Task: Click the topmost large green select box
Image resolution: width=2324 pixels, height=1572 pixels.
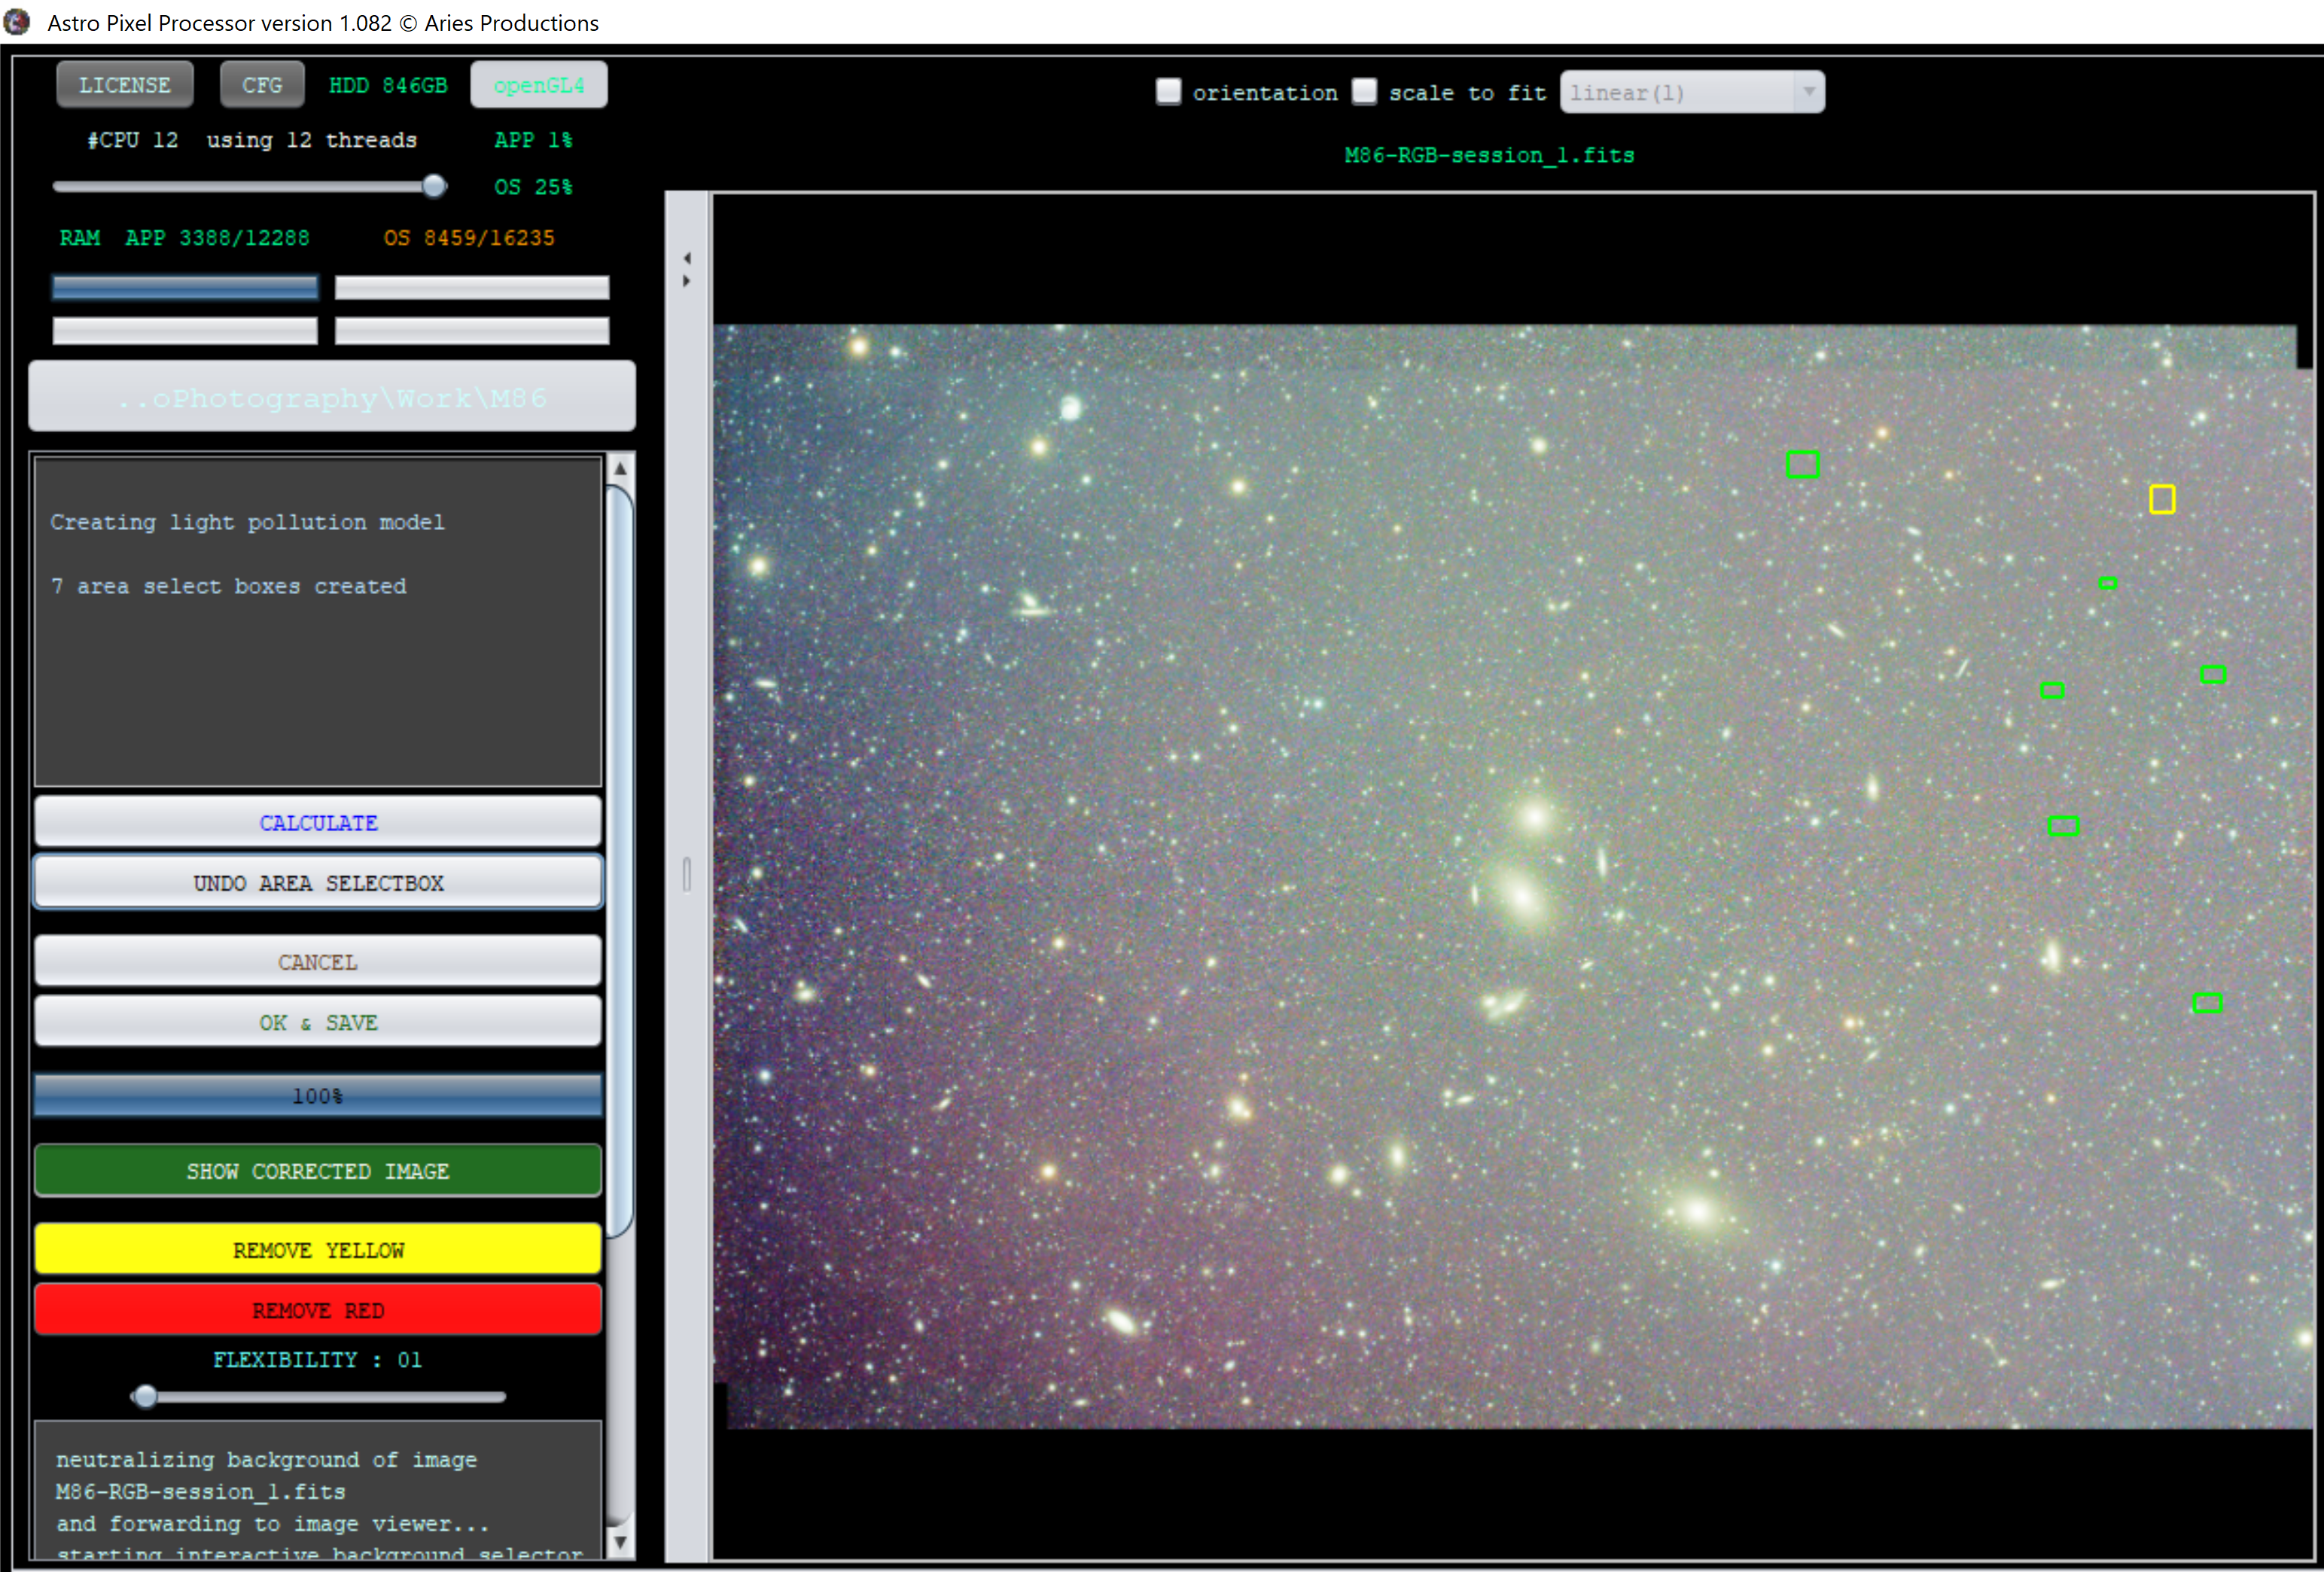Action: 1802,464
